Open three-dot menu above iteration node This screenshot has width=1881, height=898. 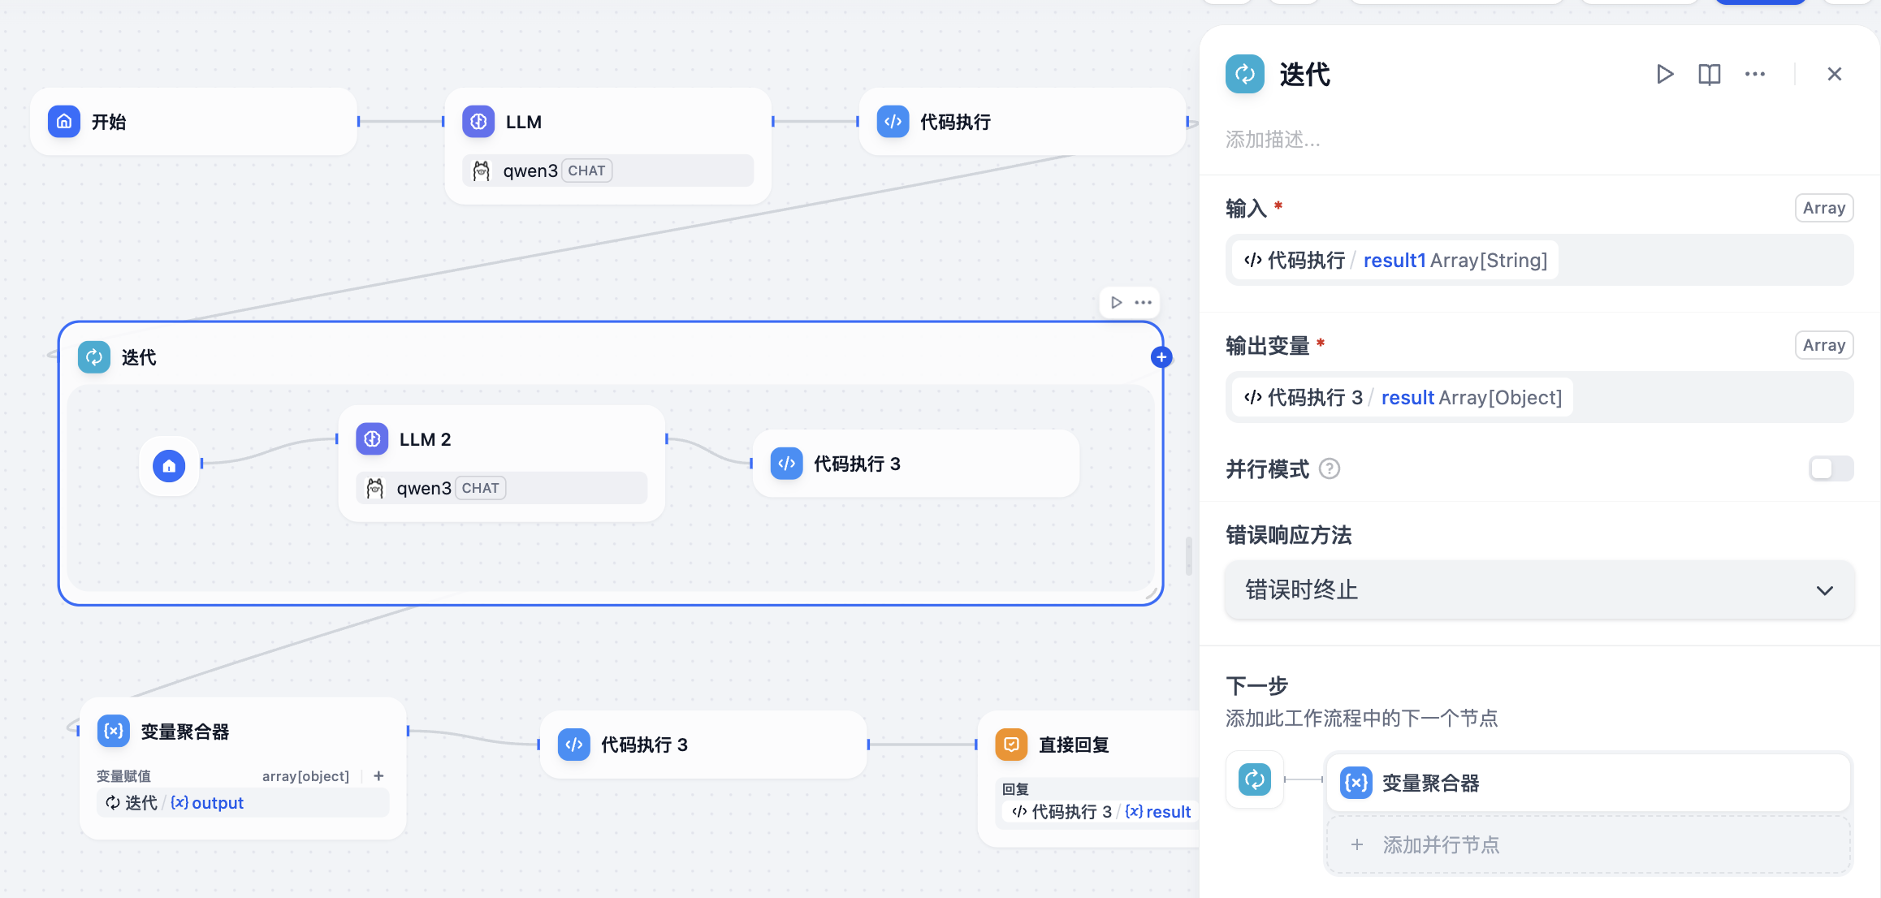point(1144,302)
